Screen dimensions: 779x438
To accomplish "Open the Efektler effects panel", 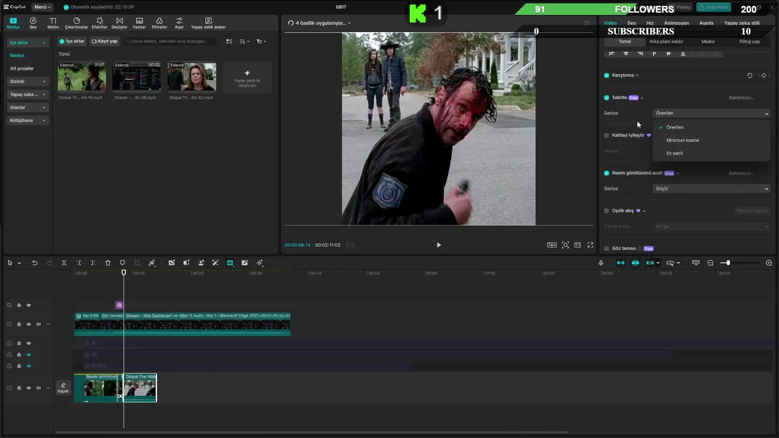I will [99, 23].
